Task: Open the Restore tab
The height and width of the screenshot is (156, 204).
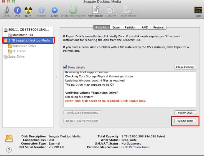Action: coord(158,27)
